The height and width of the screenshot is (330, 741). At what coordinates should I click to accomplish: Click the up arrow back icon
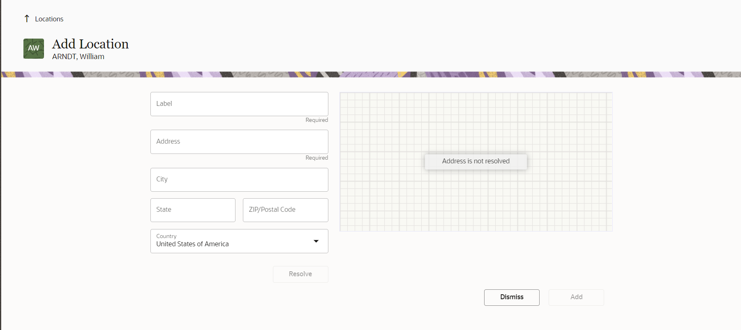27,18
